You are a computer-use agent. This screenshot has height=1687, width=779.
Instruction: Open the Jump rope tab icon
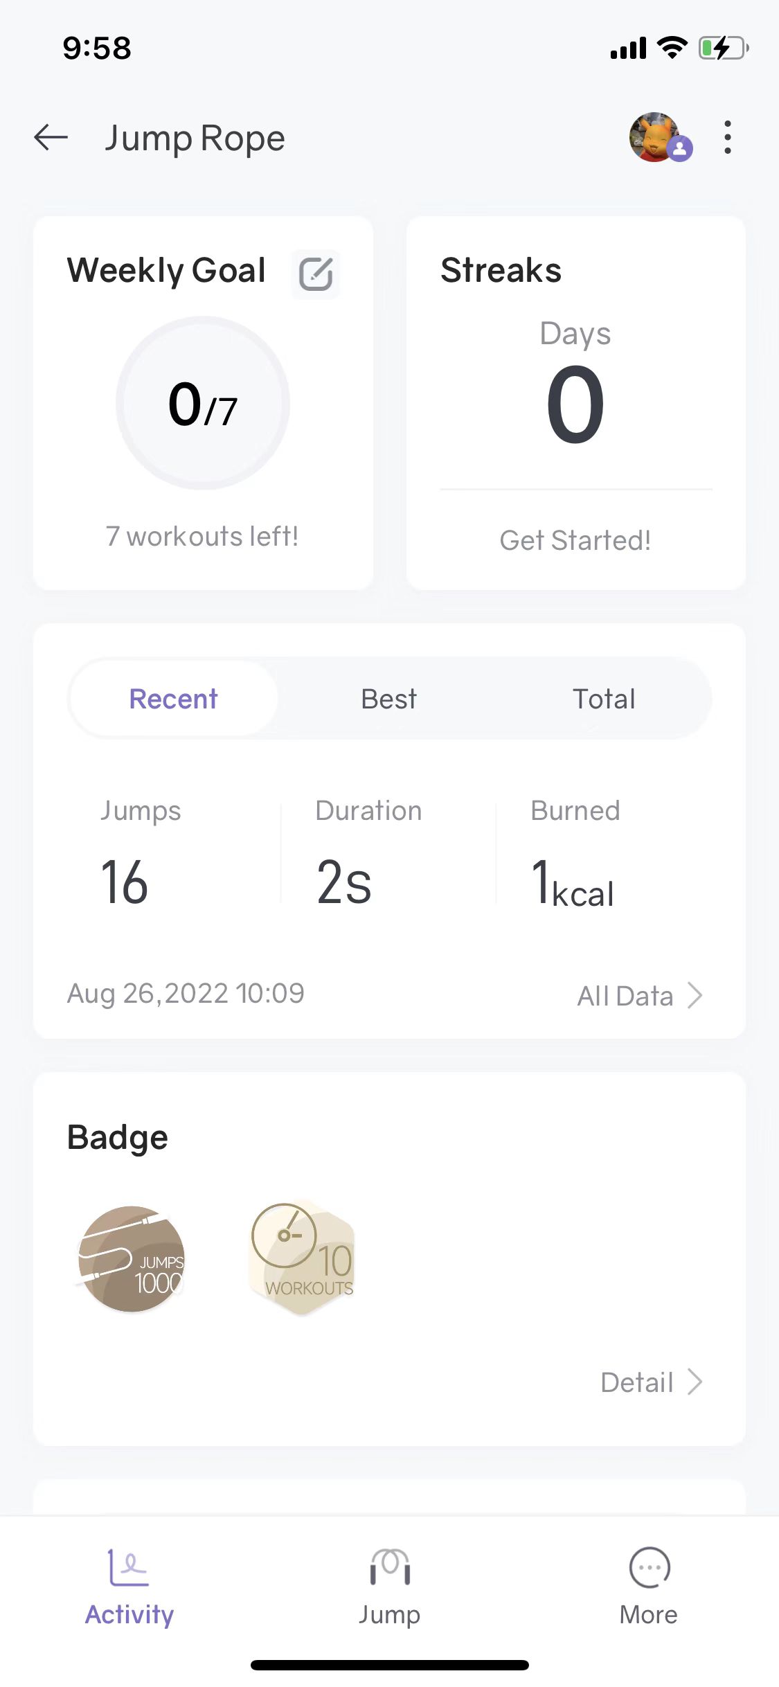point(389,1567)
